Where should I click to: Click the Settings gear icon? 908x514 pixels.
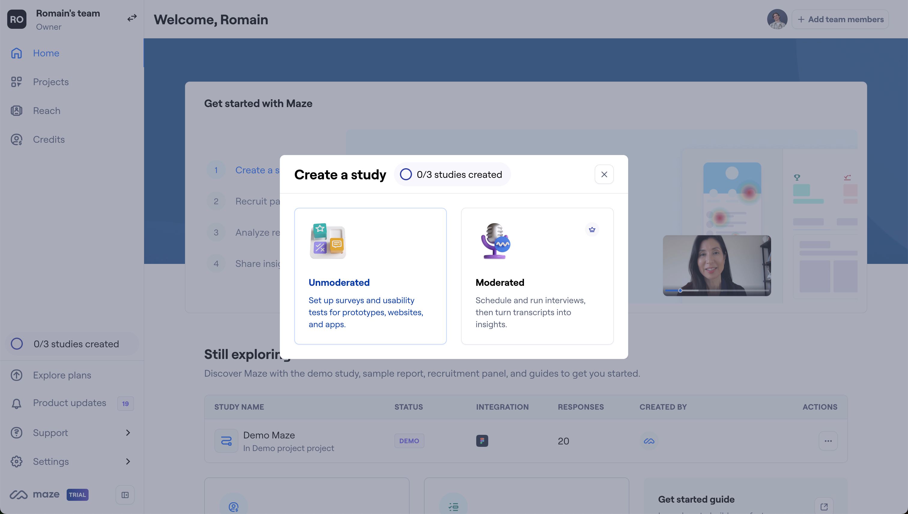point(16,462)
